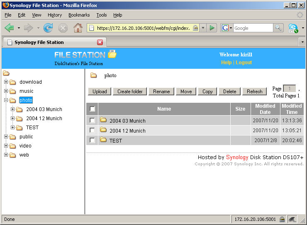Click in the Google search field
This screenshot has width=307, height=225.
[253, 28]
